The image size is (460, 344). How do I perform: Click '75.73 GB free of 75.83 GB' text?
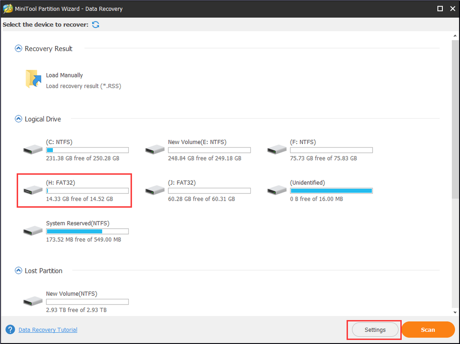tap(324, 158)
